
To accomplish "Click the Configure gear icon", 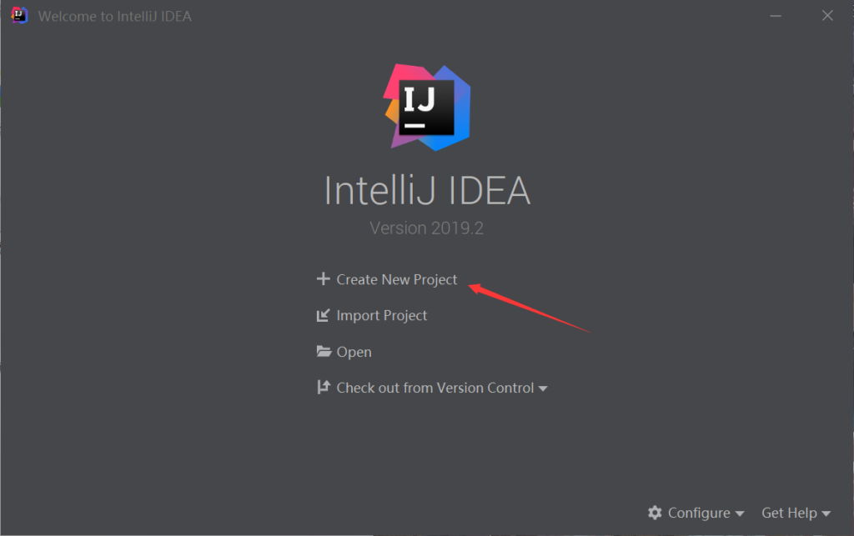I will [x=655, y=513].
